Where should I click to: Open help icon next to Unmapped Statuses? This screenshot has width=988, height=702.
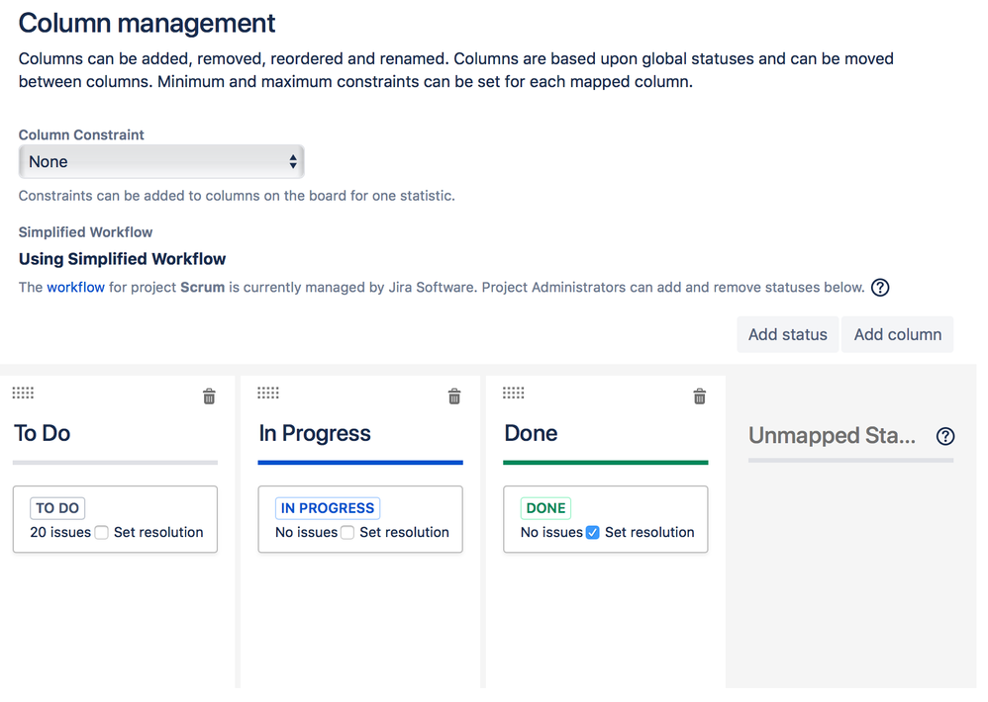point(945,436)
